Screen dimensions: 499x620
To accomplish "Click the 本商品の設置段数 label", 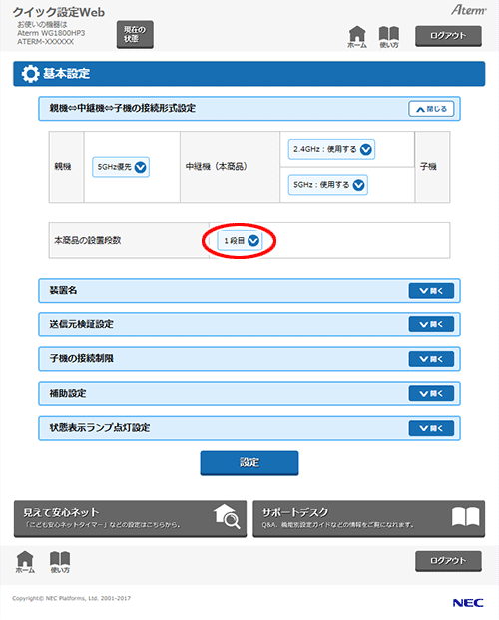I will tap(88, 240).
